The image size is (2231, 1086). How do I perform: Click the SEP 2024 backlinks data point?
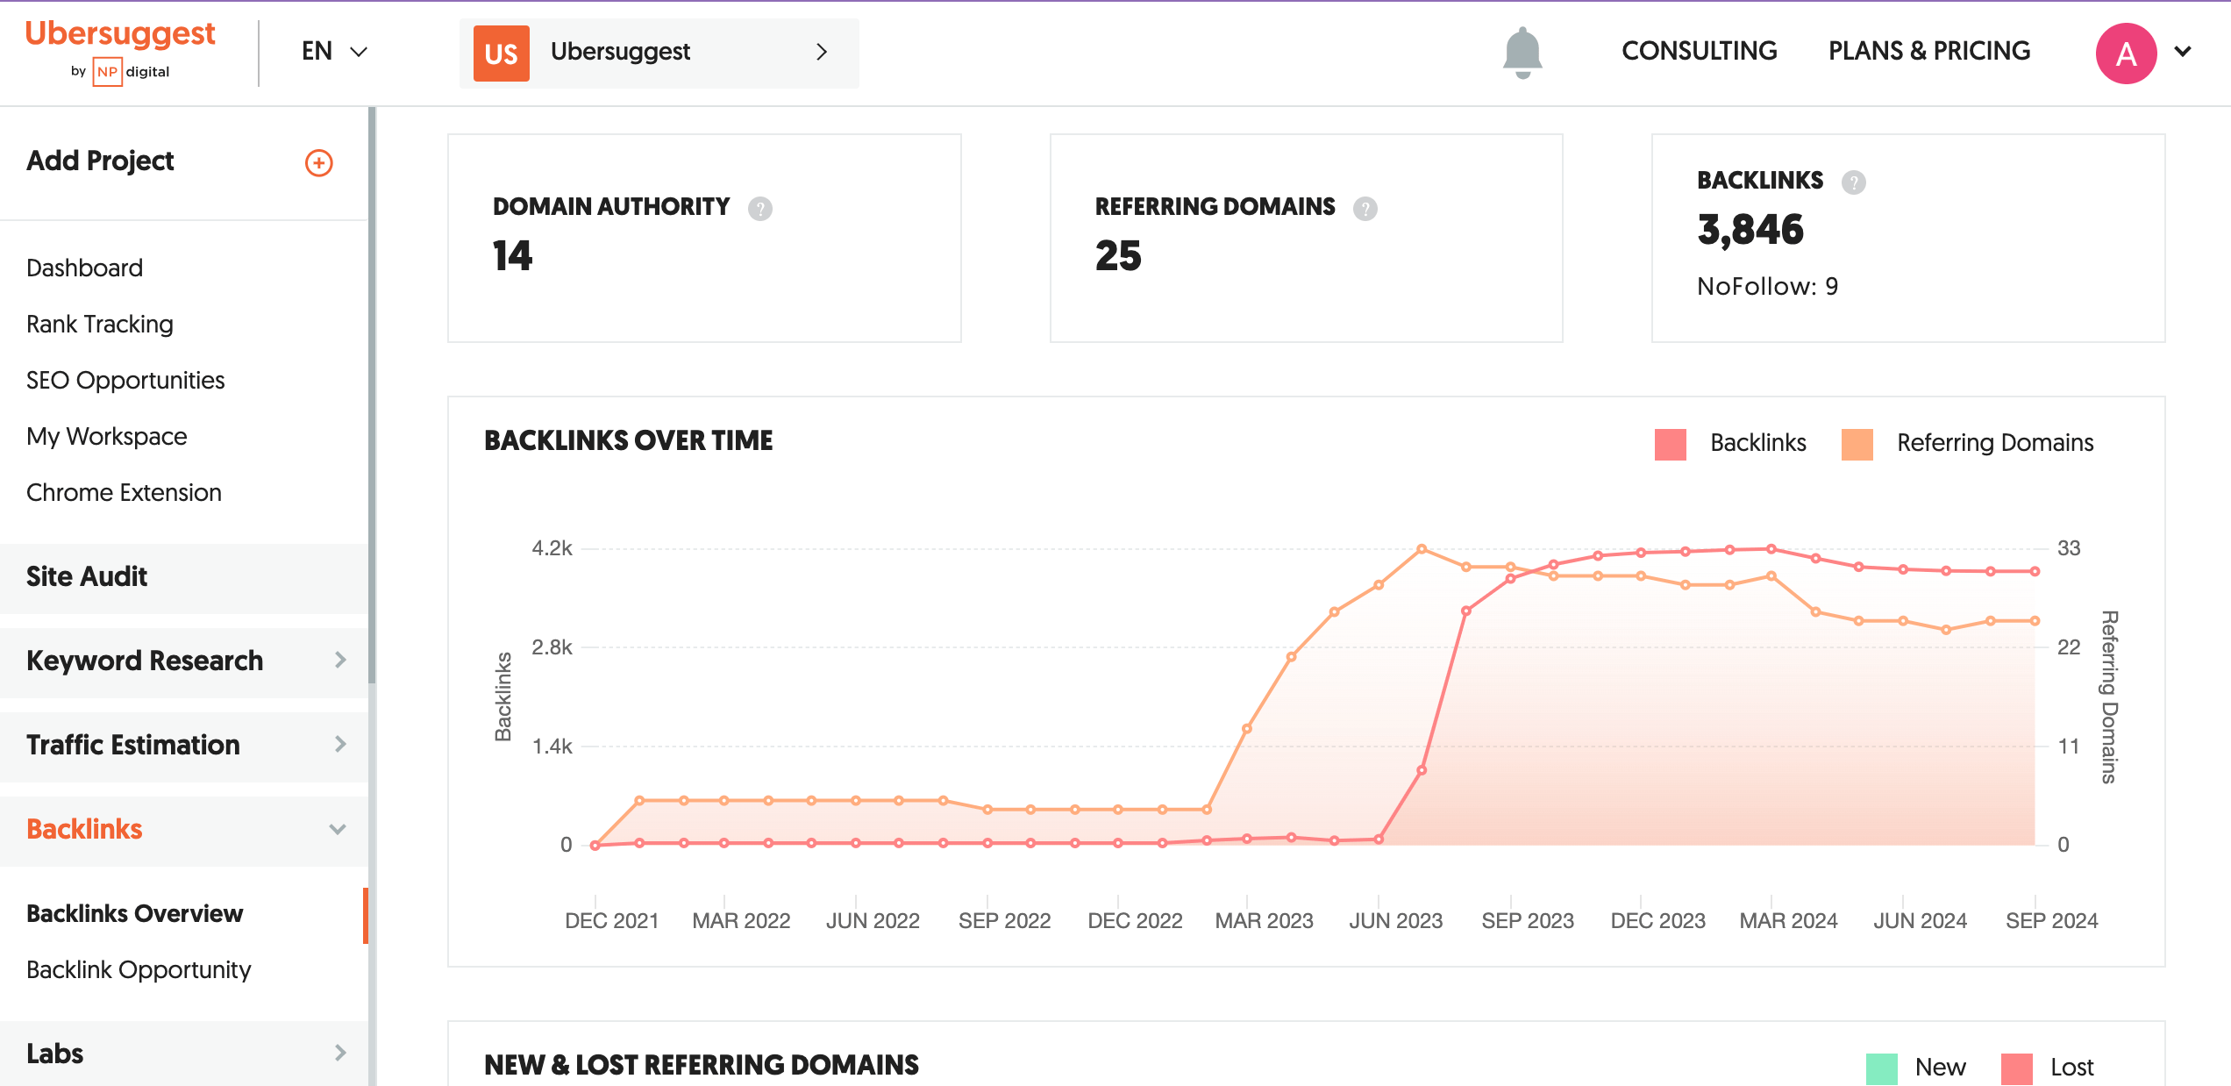point(2035,571)
